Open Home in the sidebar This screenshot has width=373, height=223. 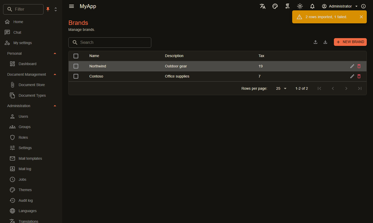pyautogui.click(x=31, y=22)
